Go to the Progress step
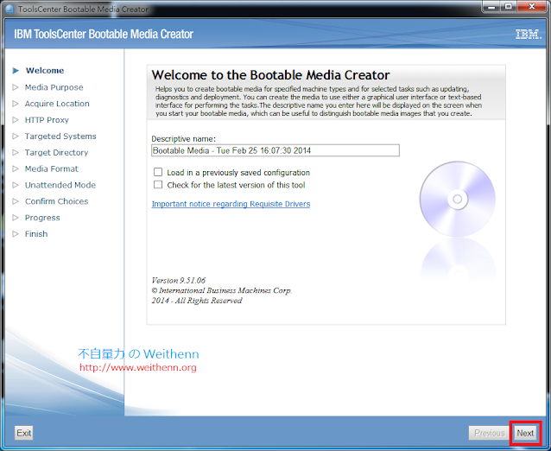 [x=42, y=218]
